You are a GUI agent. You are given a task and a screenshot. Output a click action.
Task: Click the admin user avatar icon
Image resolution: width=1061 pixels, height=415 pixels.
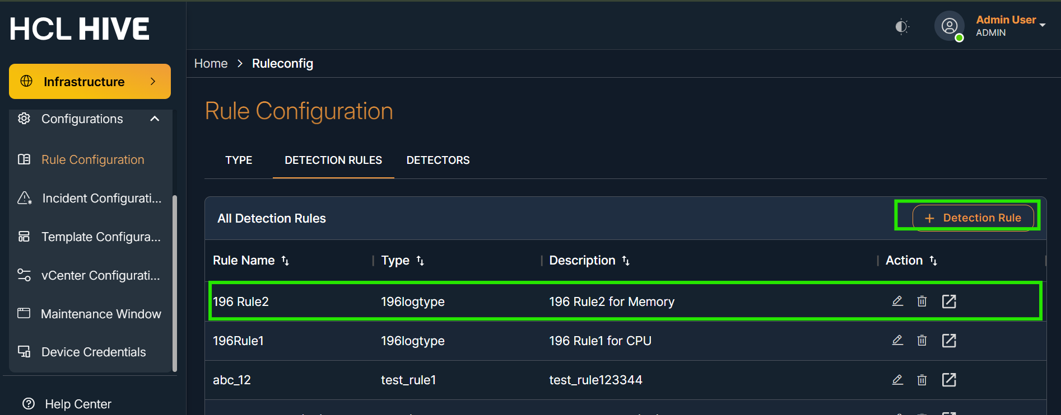pyautogui.click(x=949, y=26)
